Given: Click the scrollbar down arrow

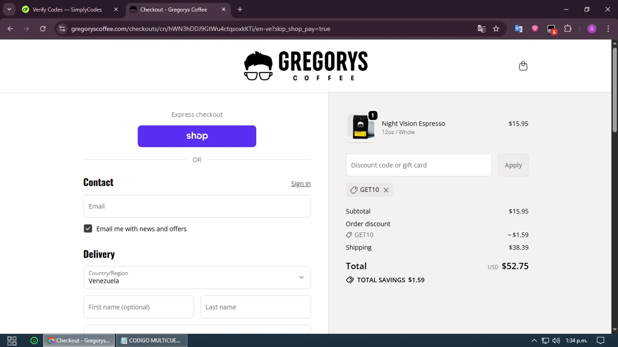Looking at the screenshot, I should pos(614,330).
